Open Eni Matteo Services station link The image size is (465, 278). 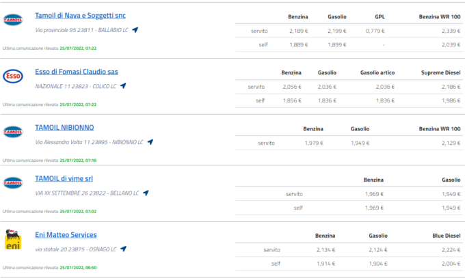66,235
